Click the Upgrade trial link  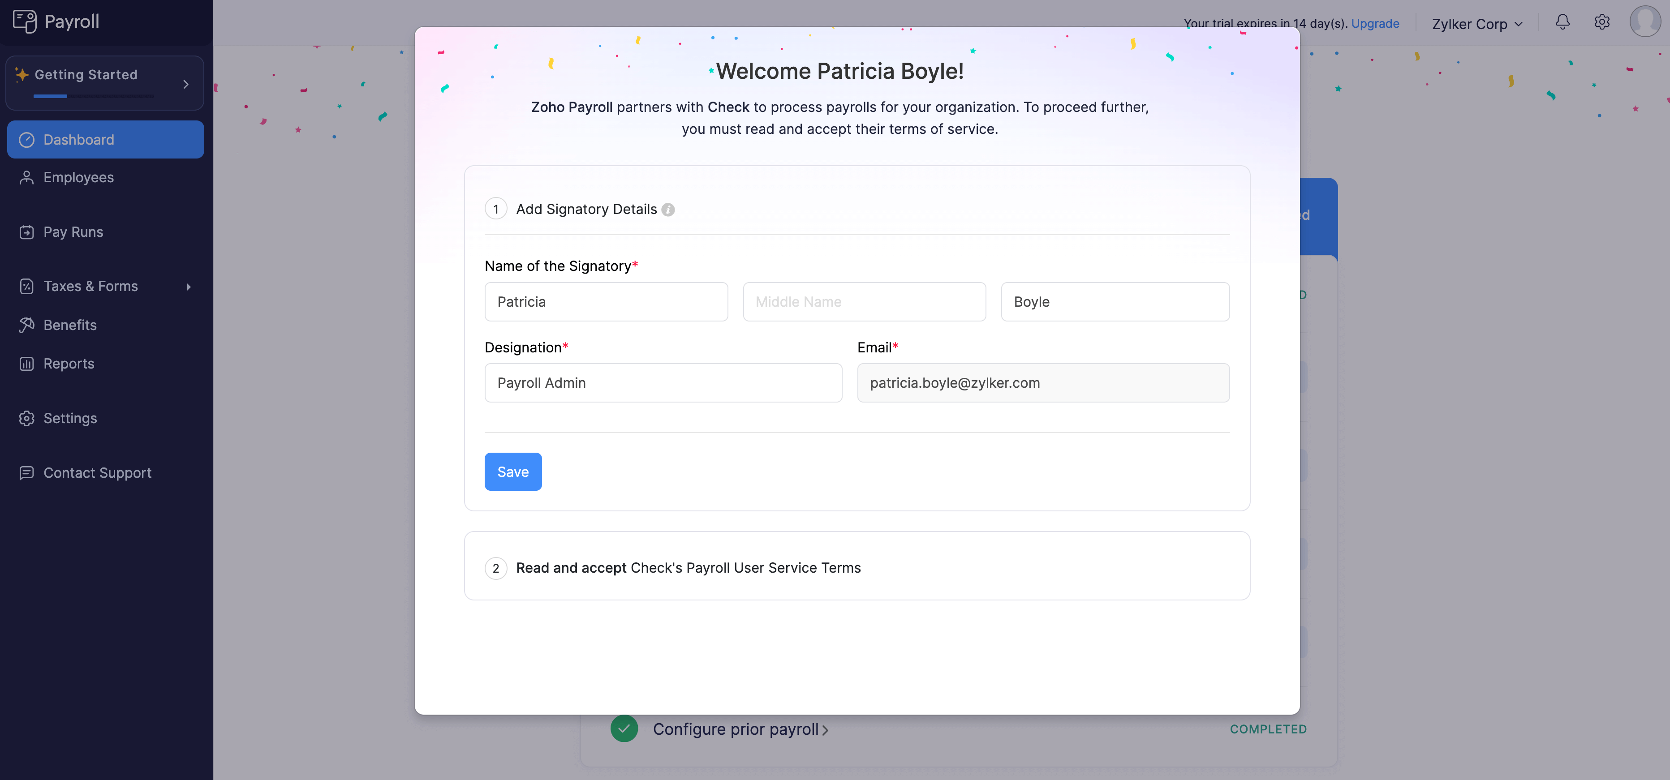click(x=1374, y=23)
